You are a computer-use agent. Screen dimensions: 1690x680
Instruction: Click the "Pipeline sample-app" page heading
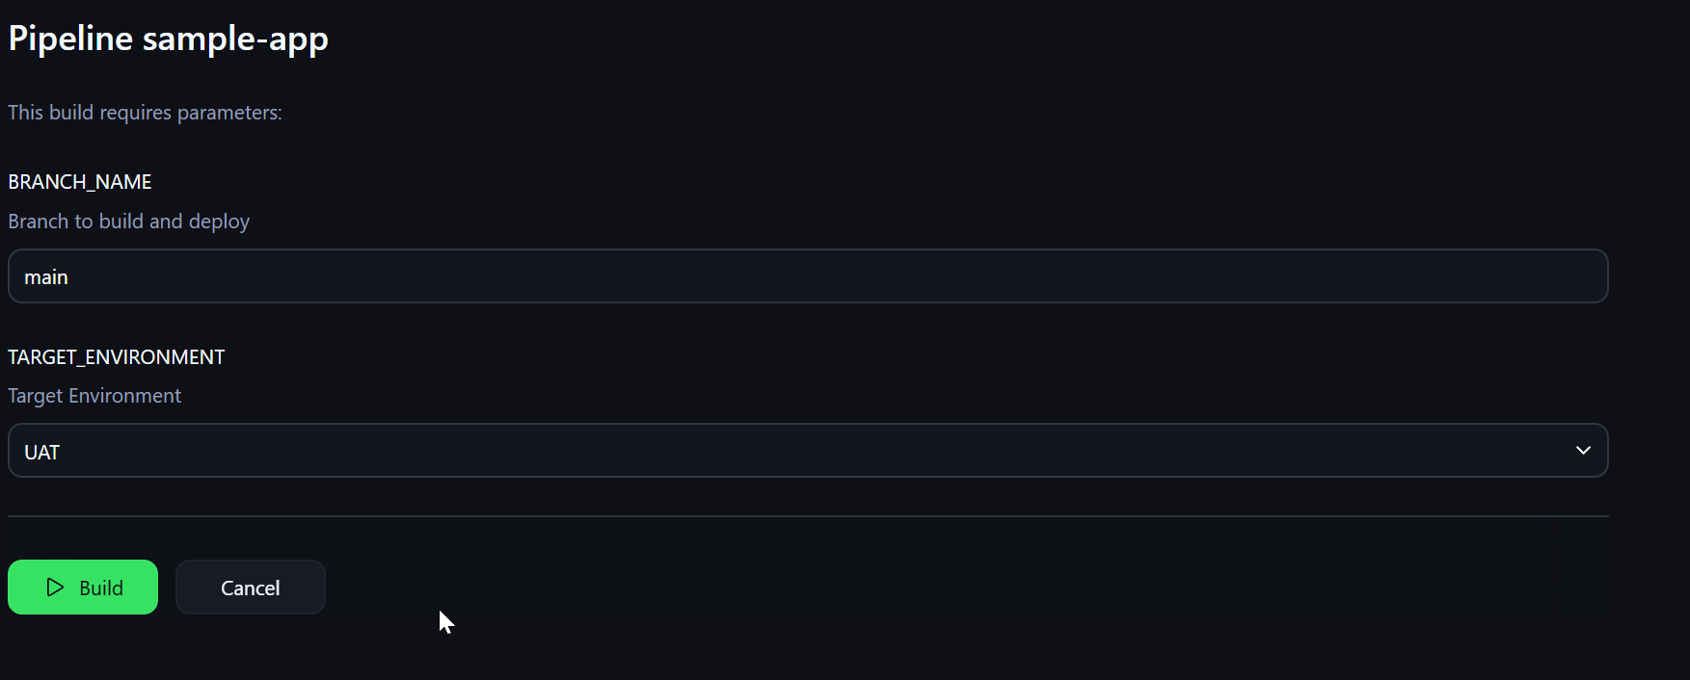pos(169,39)
